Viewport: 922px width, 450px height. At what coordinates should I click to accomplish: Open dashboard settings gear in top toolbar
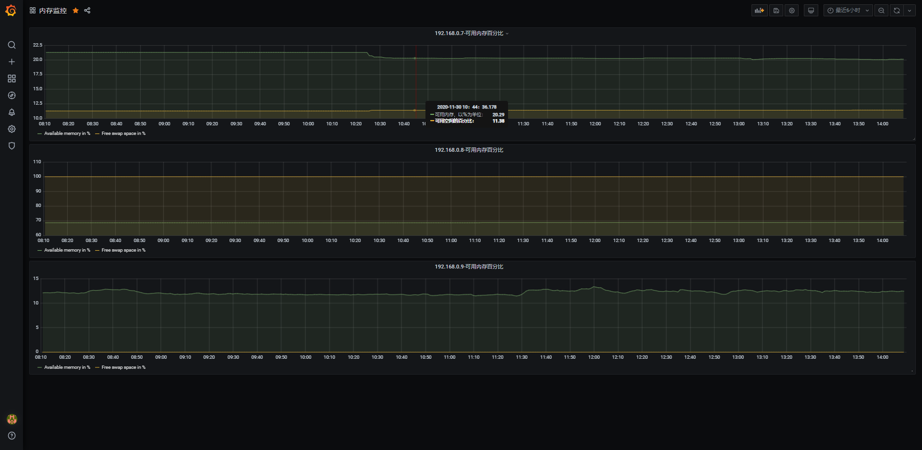(x=792, y=11)
